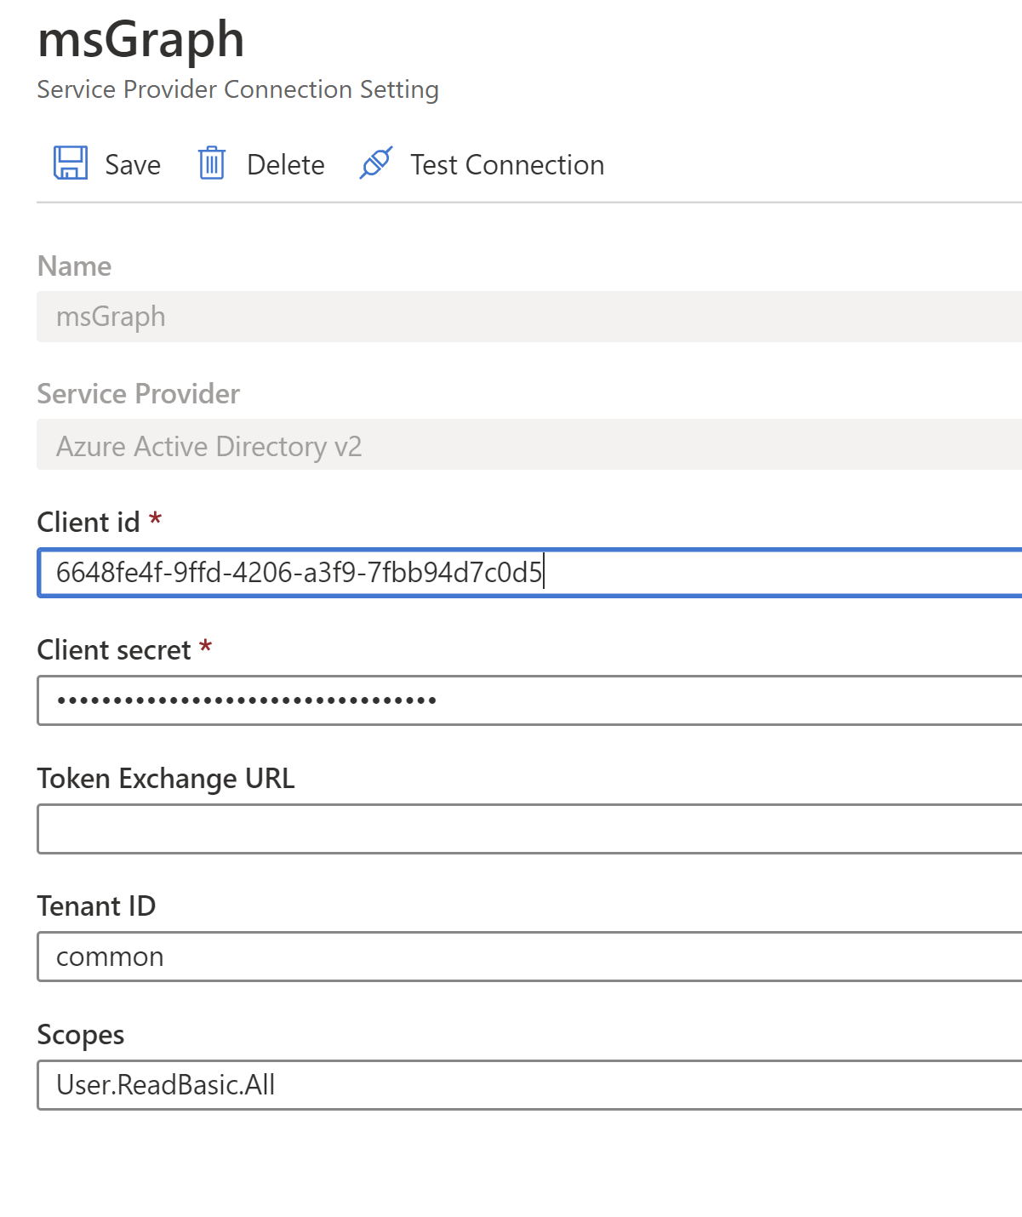The width and height of the screenshot is (1022, 1217).
Task: Click the Tenant ID field showing "common"
Action: (511, 957)
